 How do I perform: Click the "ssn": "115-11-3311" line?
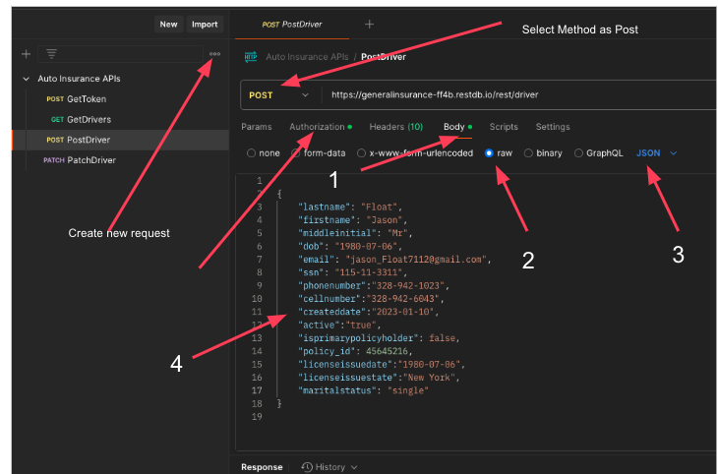click(352, 272)
